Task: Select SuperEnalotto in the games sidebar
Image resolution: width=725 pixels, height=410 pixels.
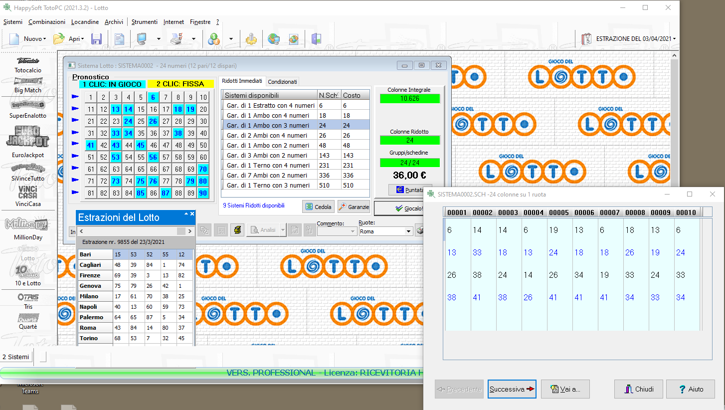Action: pos(28,109)
